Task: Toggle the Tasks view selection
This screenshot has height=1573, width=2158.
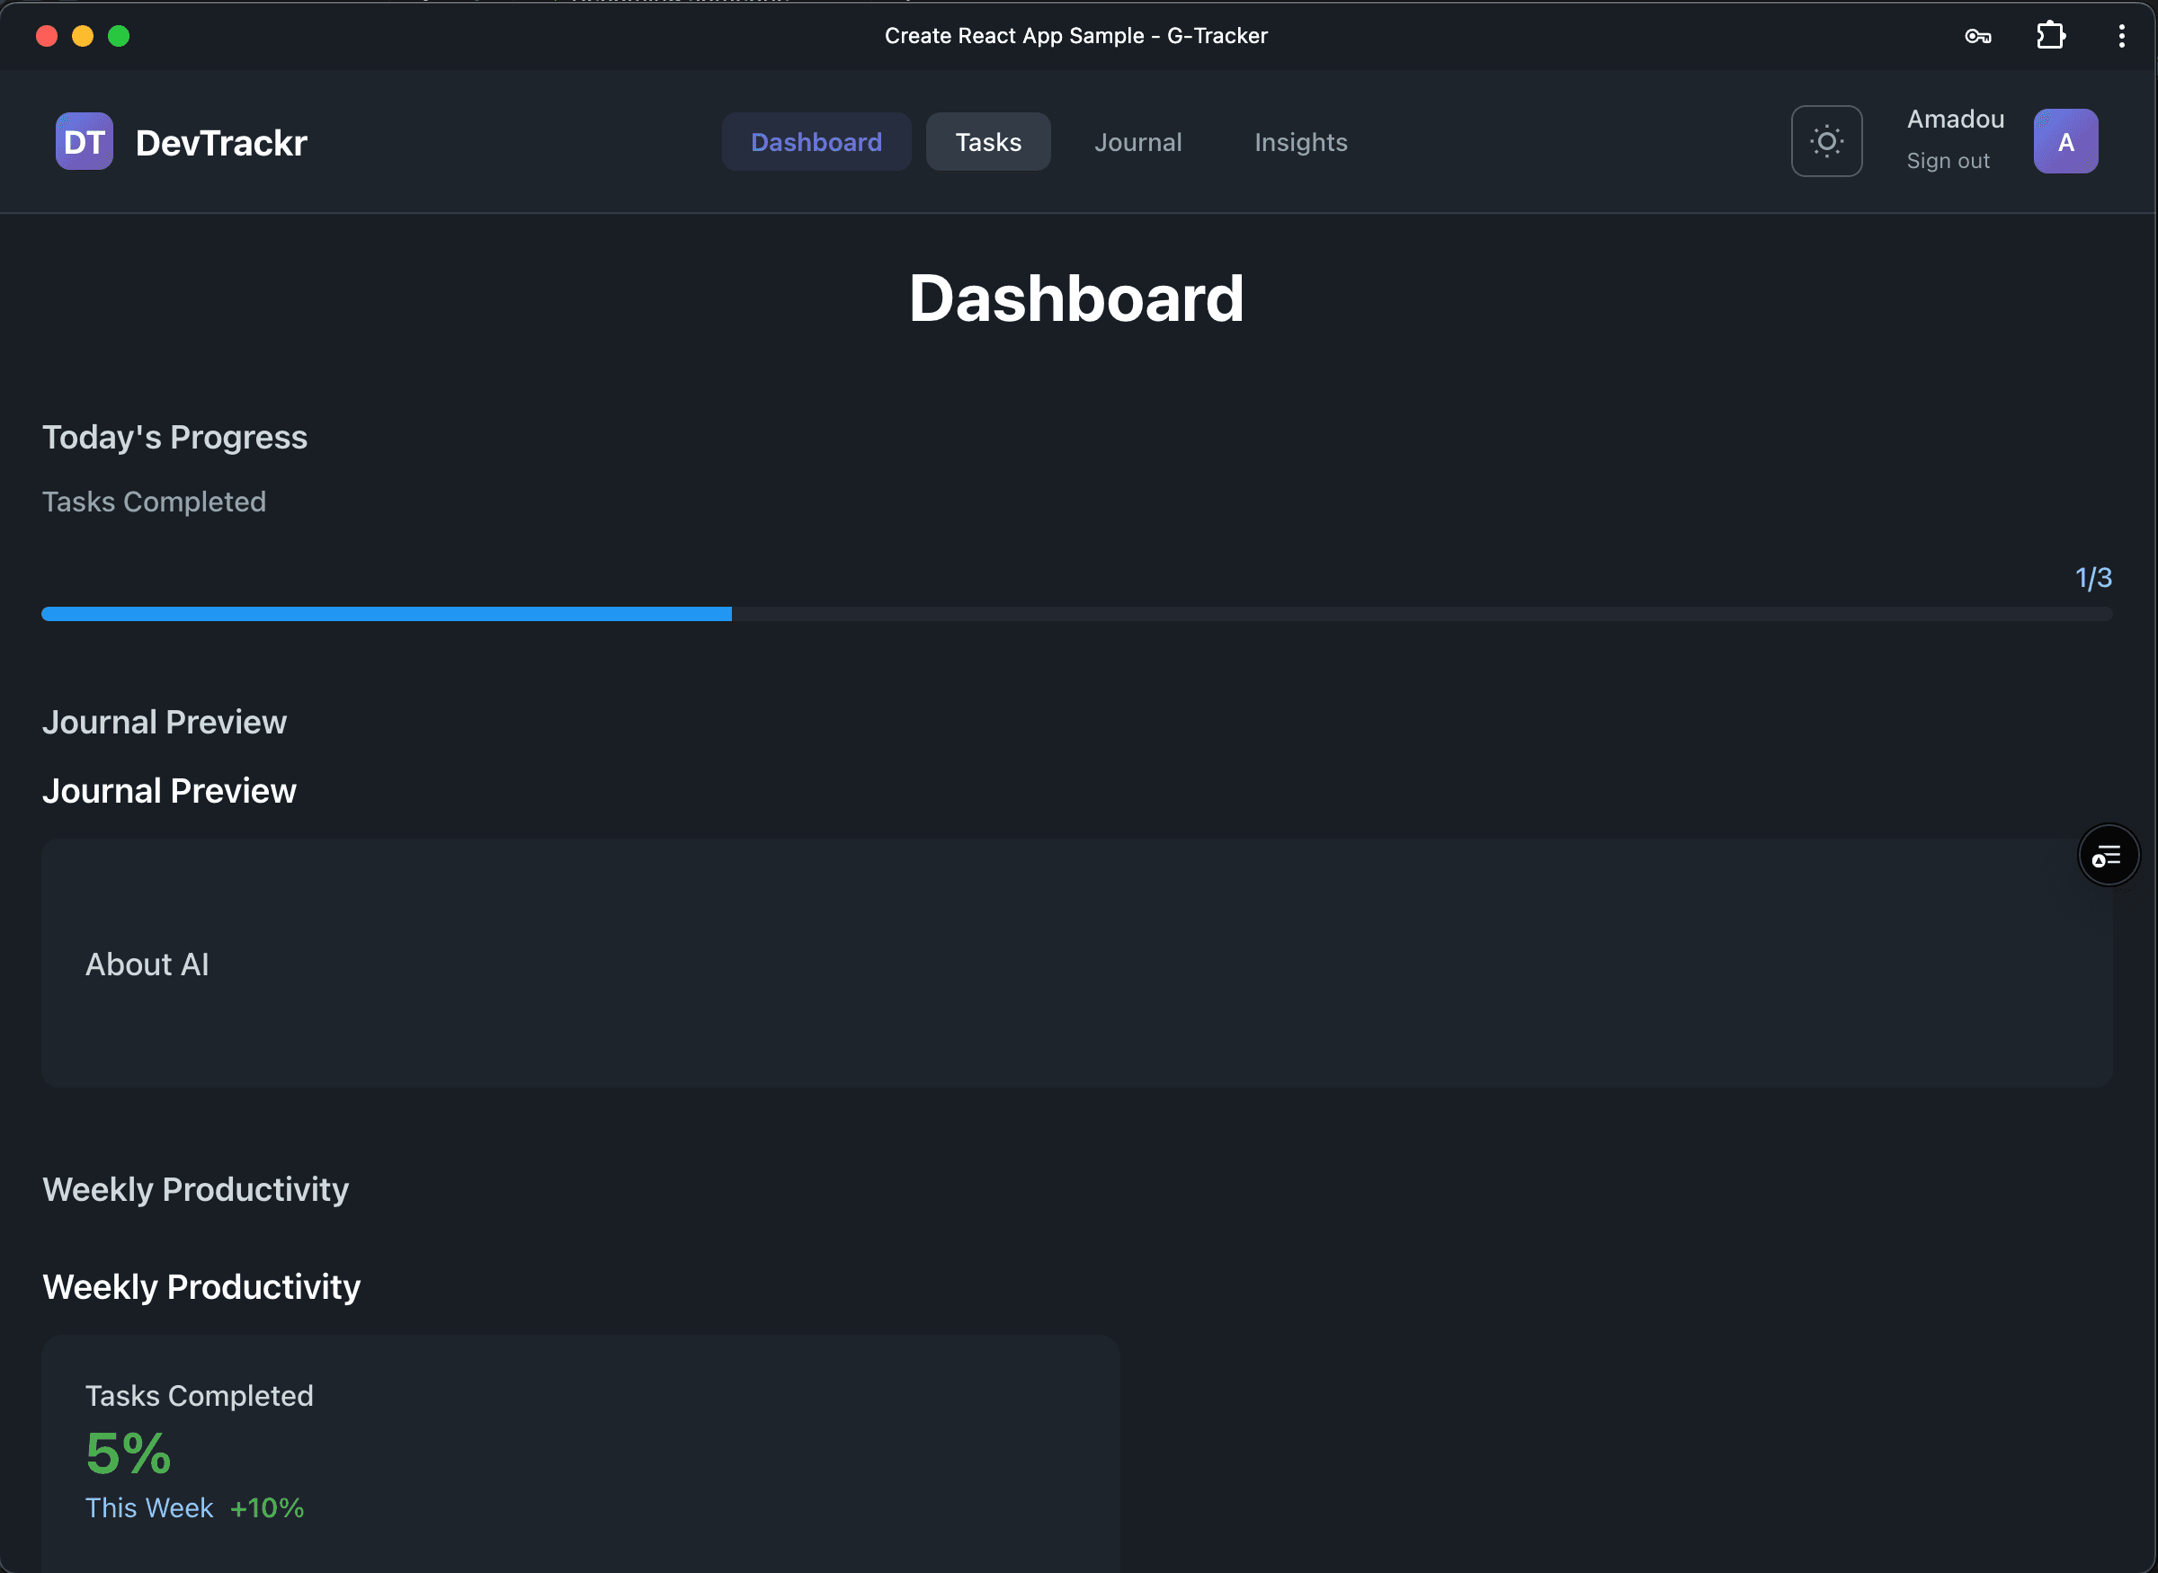Action: 987,141
